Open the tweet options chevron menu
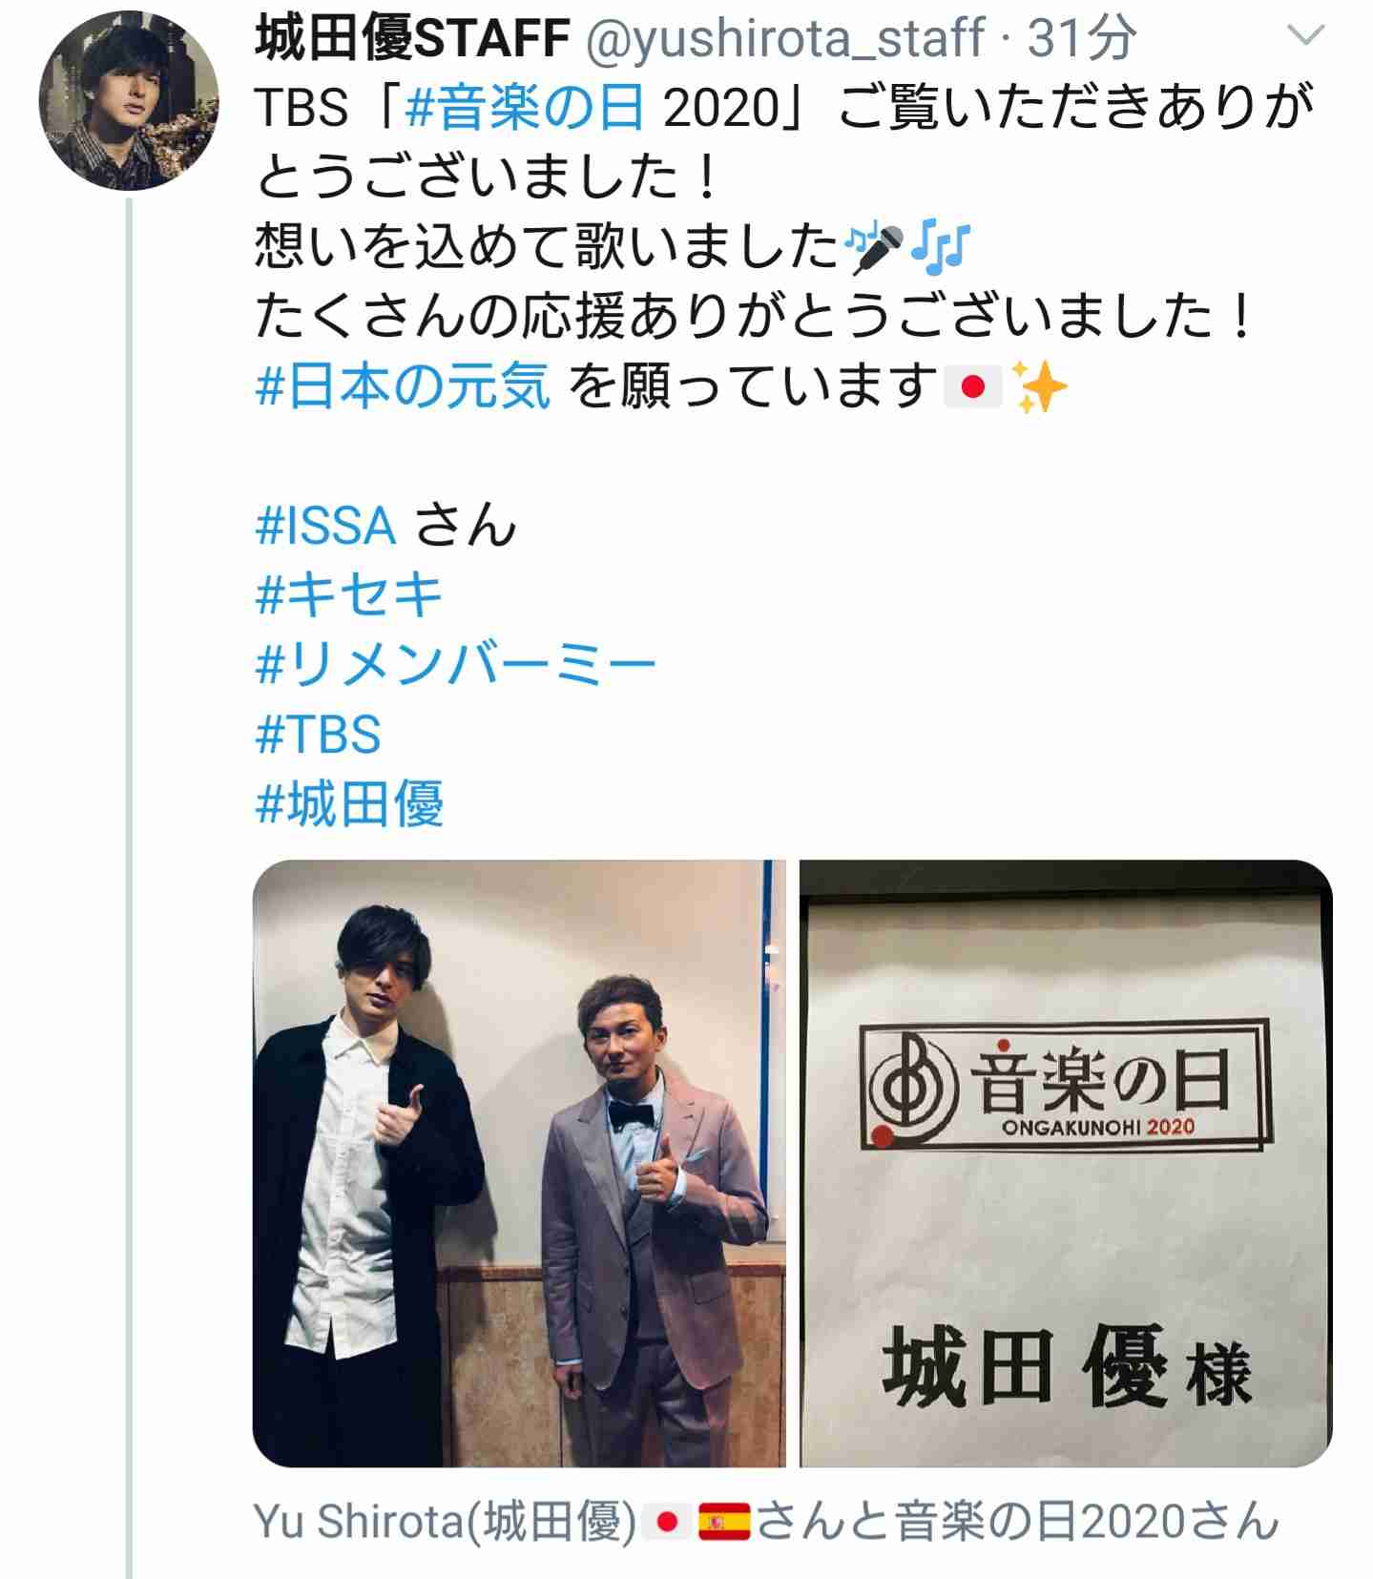Screen dimensions: 1373x1579 [1306, 36]
